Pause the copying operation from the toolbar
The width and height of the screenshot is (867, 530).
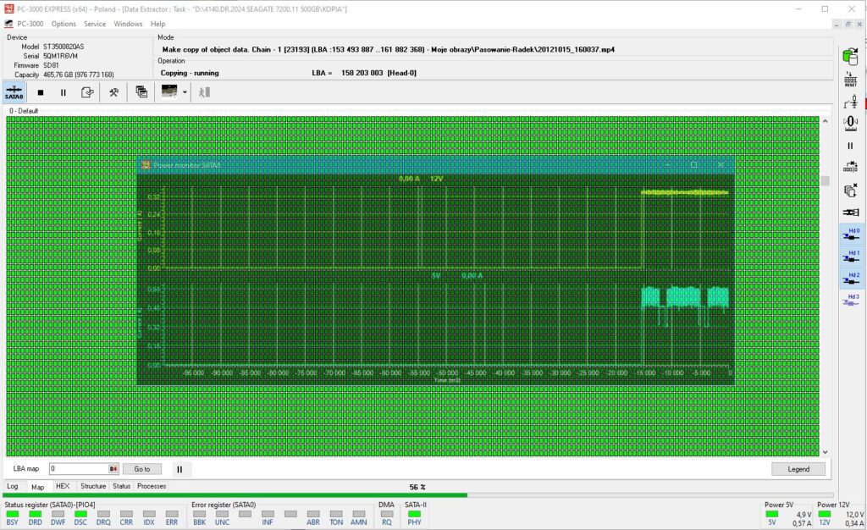[63, 92]
